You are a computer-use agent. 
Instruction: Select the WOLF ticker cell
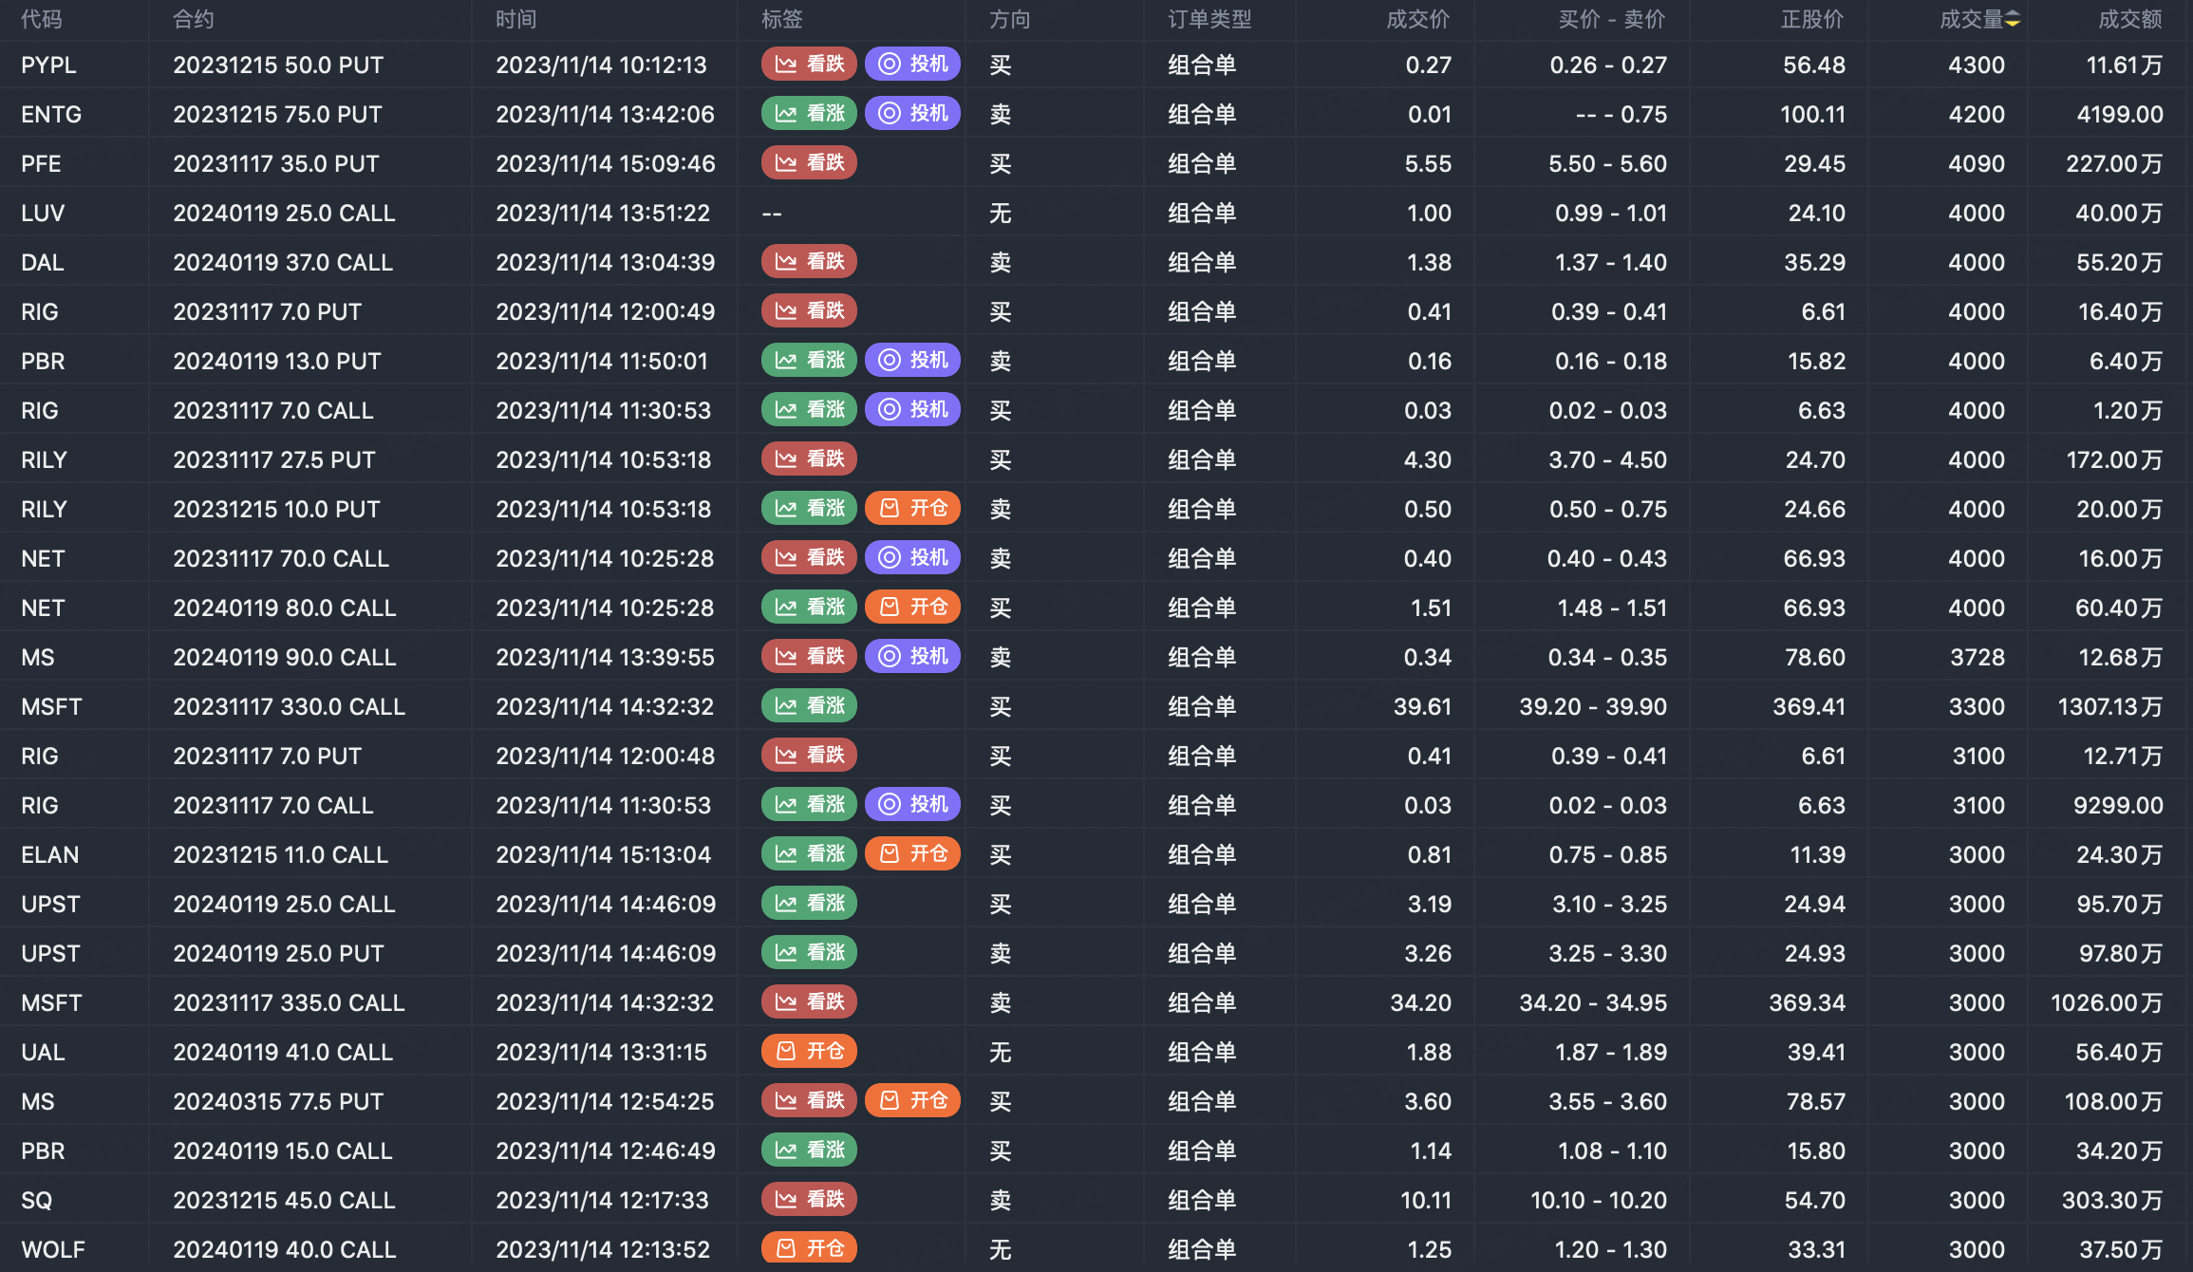coord(53,1249)
